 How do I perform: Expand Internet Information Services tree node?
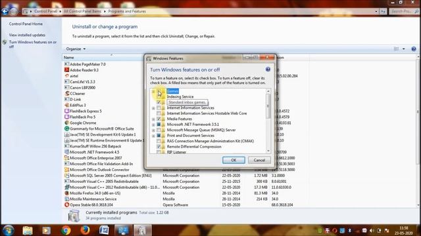[x=153, y=108]
